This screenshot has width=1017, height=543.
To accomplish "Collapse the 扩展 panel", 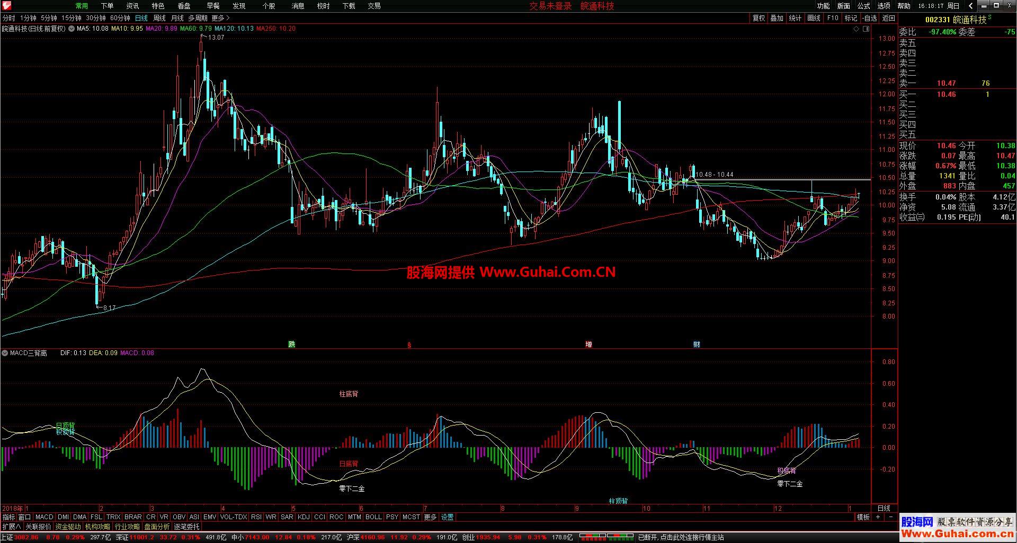I will 11,527.
